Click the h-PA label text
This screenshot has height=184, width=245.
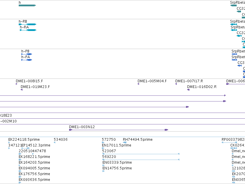coord(25,57)
